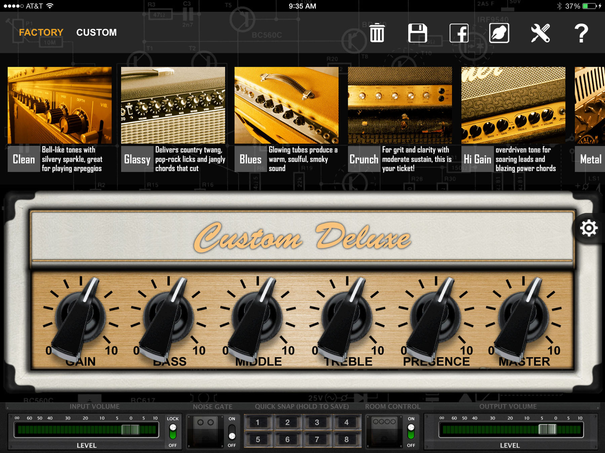
Task: Toggle the input volume LOCK switch
Action: 173,432
